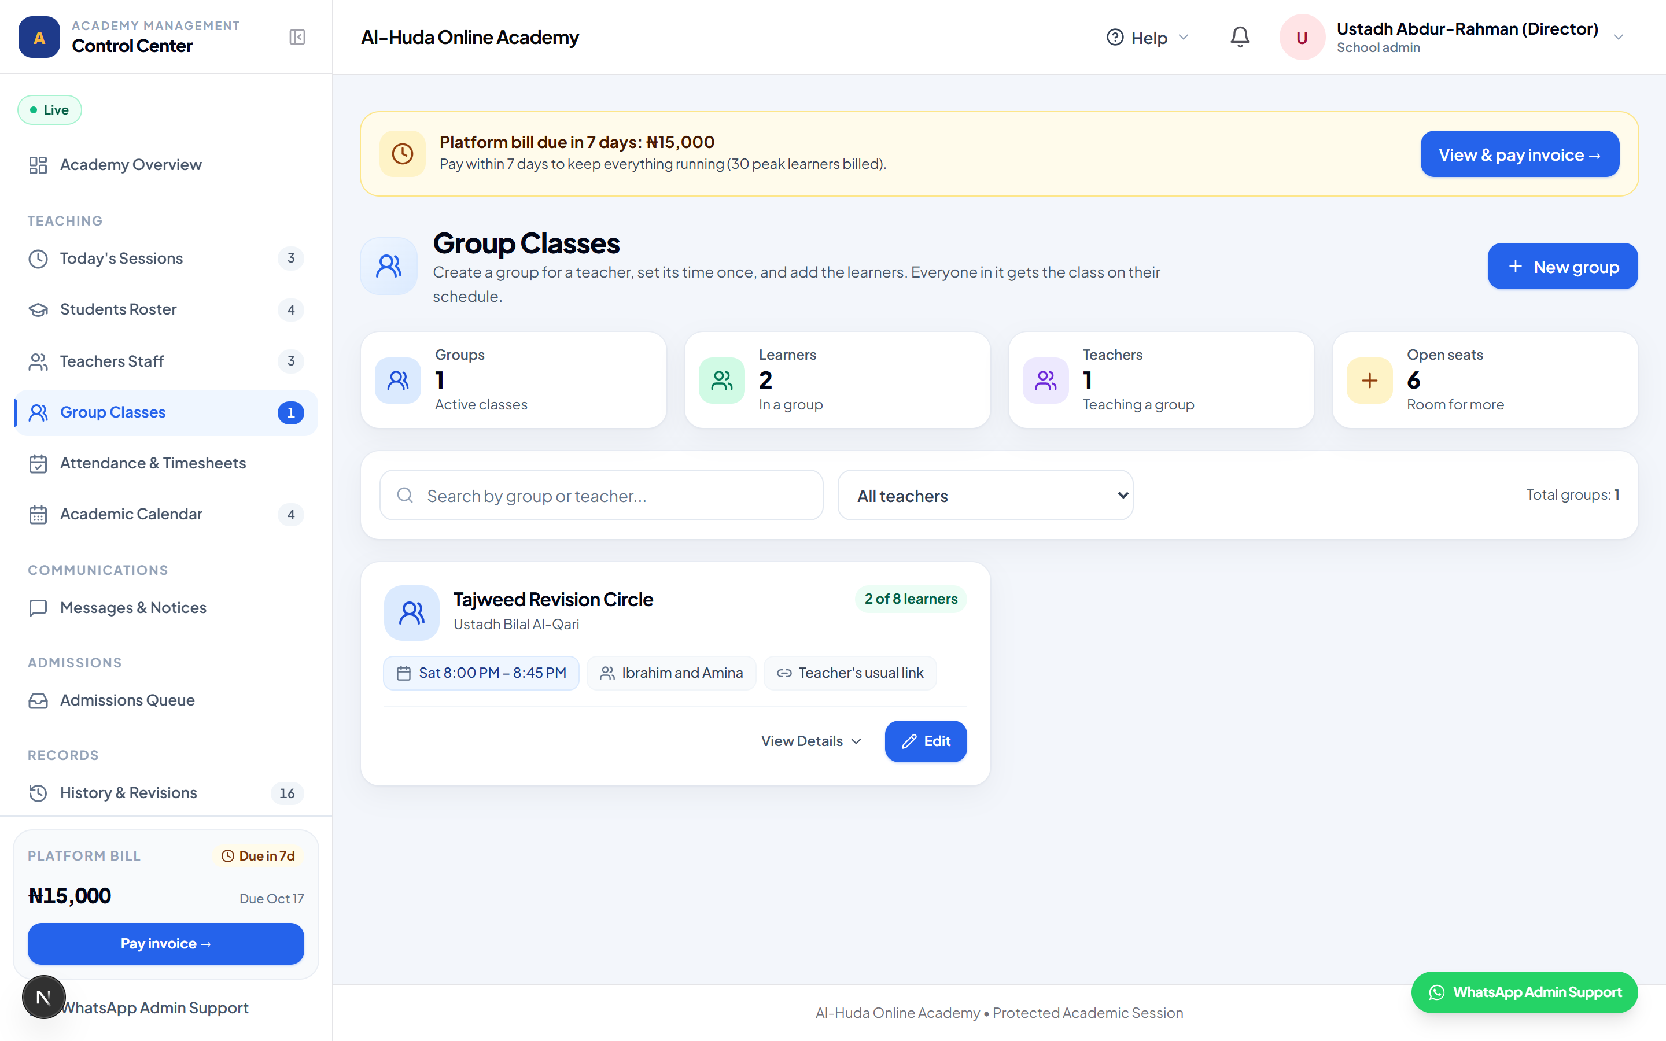The height and width of the screenshot is (1041, 1666).
Task: Click the clock icon in bill banner
Action: (403, 153)
